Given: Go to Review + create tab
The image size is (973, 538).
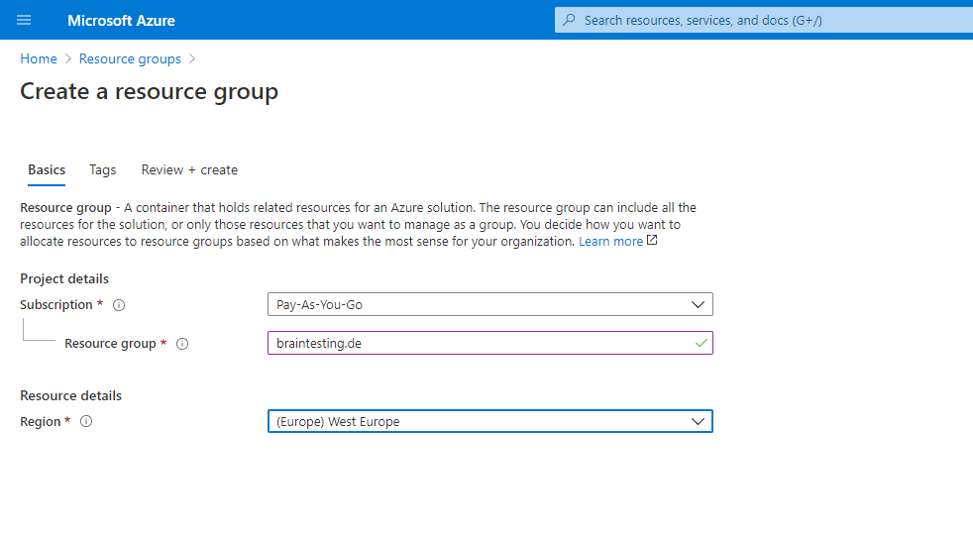Looking at the screenshot, I should [189, 170].
